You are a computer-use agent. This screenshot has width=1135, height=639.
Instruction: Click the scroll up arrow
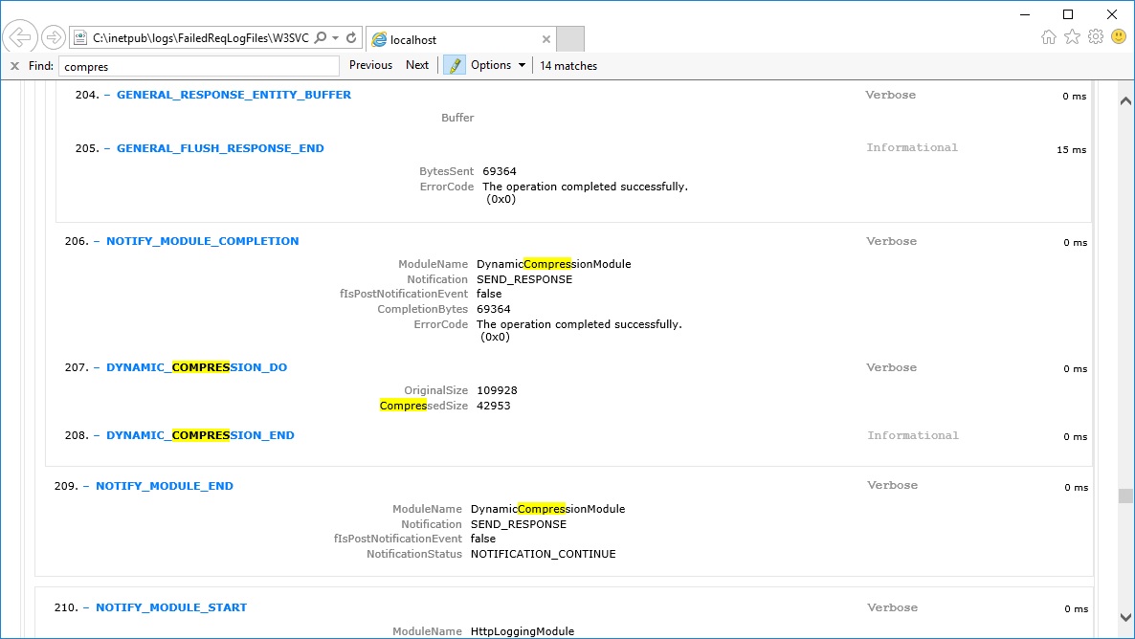(x=1125, y=100)
